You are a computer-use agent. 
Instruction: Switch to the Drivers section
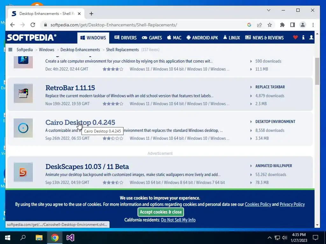point(125,38)
